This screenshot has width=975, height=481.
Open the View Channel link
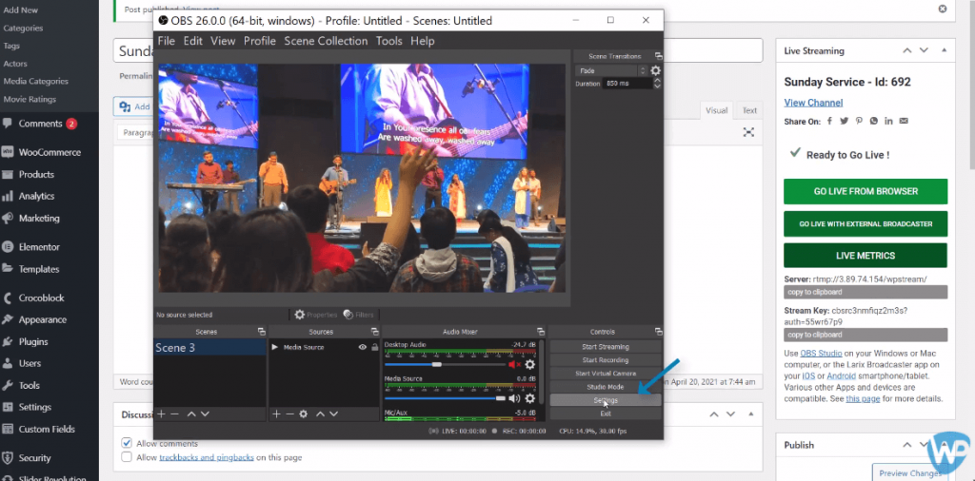point(813,103)
